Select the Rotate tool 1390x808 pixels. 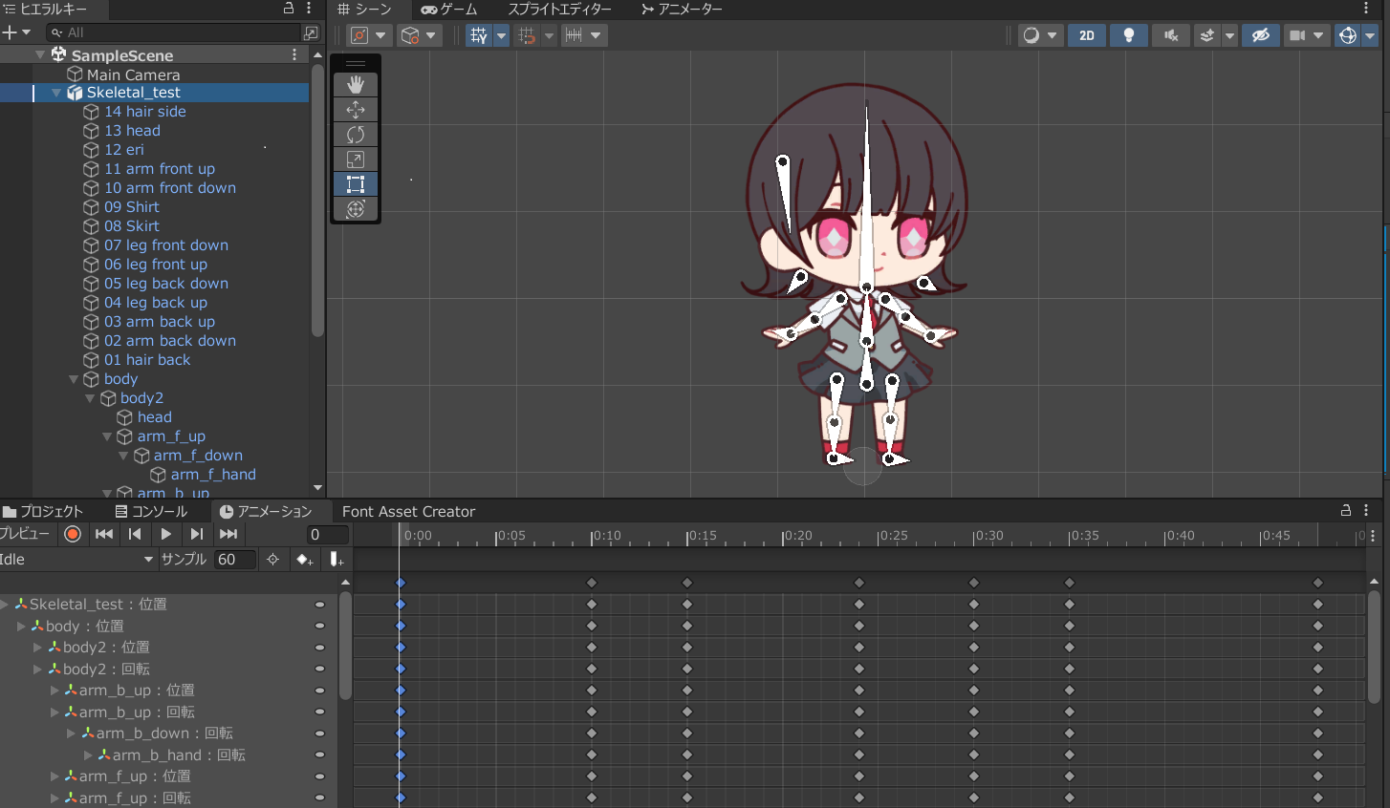pyautogui.click(x=356, y=135)
